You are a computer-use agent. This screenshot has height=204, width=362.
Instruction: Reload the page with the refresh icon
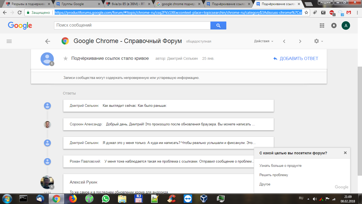point(20,12)
